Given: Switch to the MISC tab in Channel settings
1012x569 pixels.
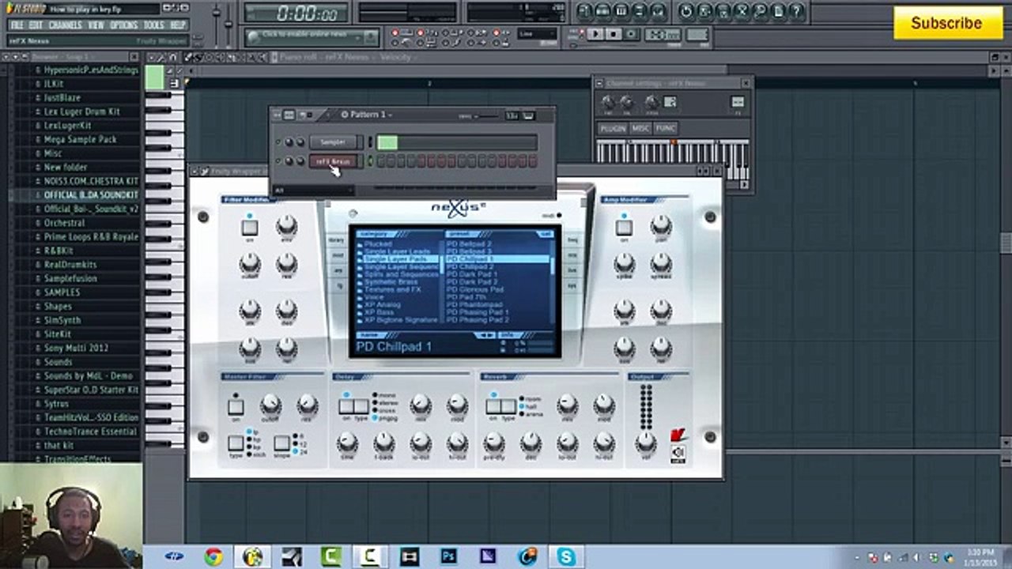Looking at the screenshot, I should 640,128.
